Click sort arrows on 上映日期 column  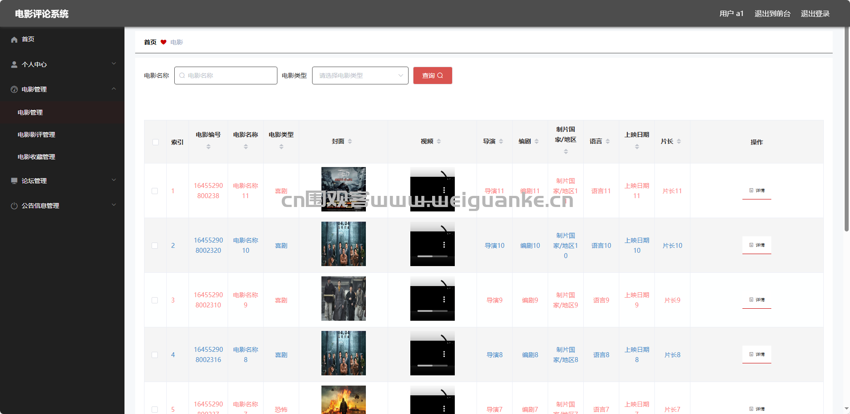pos(637,147)
